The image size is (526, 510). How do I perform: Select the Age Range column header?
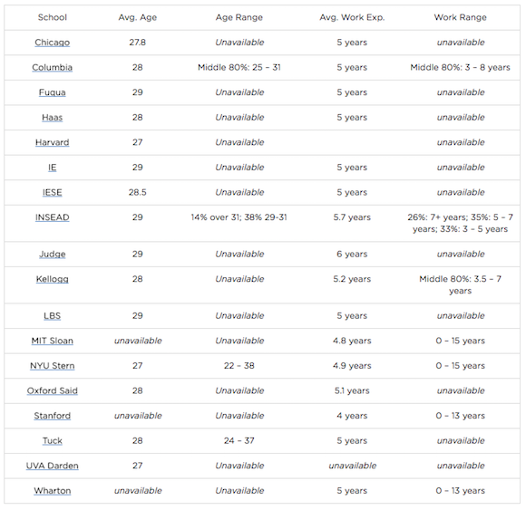tap(239, 17)
